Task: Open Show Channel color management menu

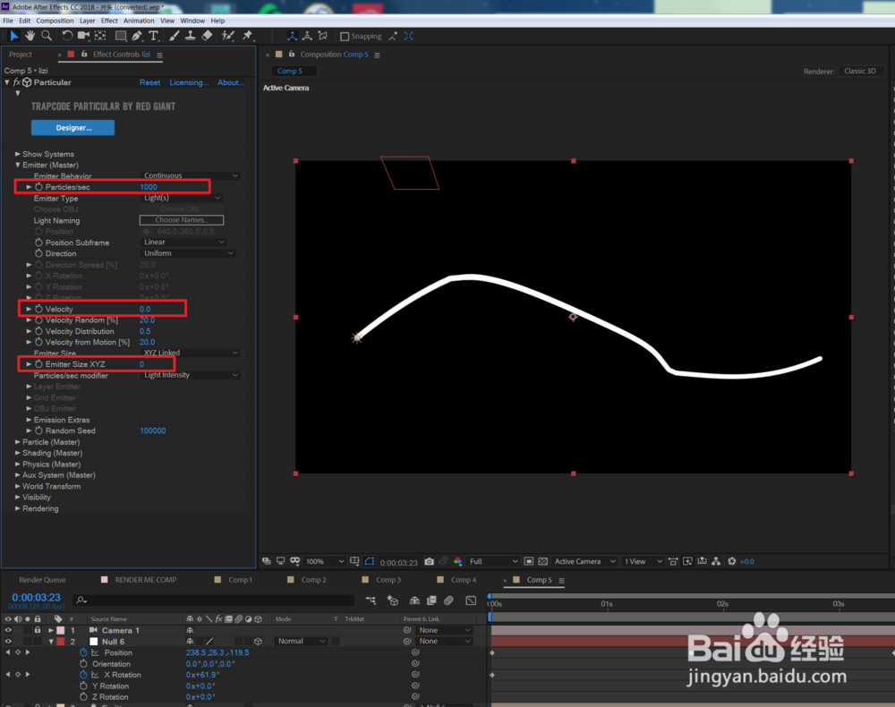Action: tap(457, 561)
